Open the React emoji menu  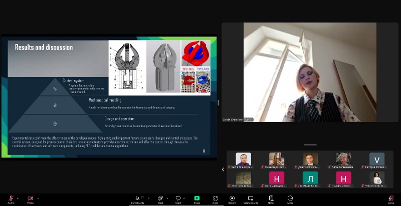pos(178,199)
